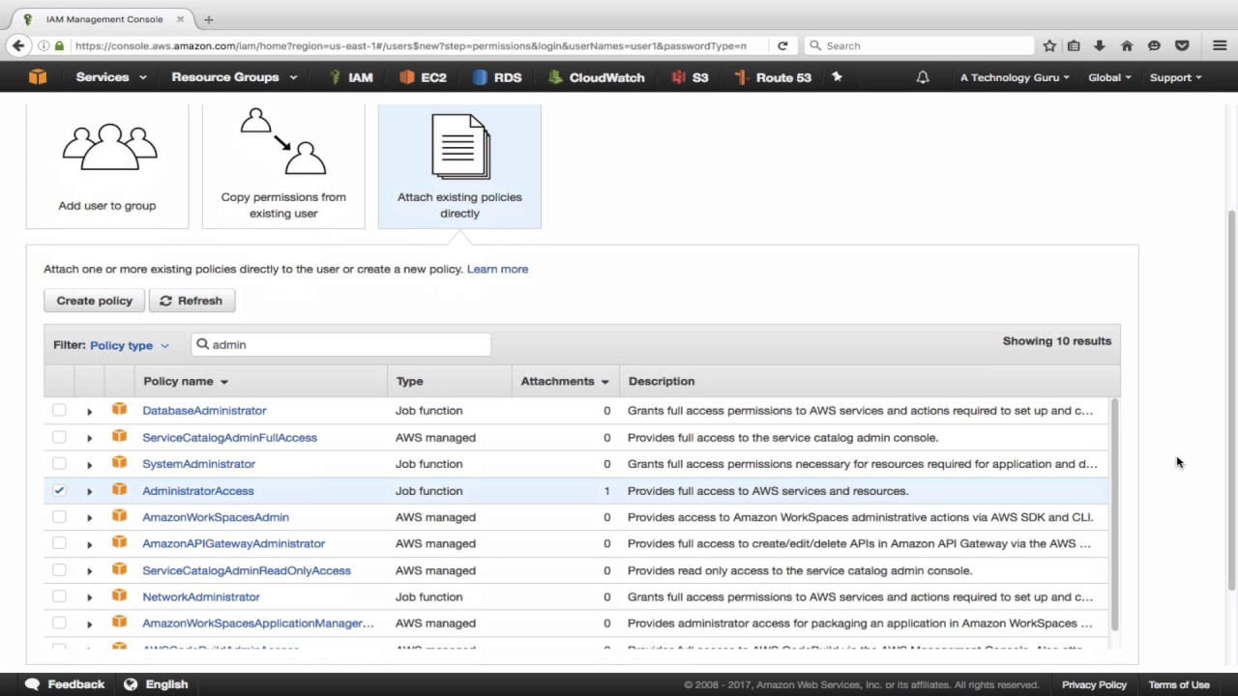Image resolution: width=1238 pixels, height=696 pixels.
Task: Select the Add user to group option
Action: (x=107, y=166)
